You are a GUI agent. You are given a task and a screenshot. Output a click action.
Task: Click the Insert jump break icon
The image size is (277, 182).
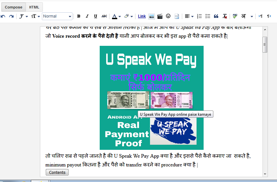(177, 16)
